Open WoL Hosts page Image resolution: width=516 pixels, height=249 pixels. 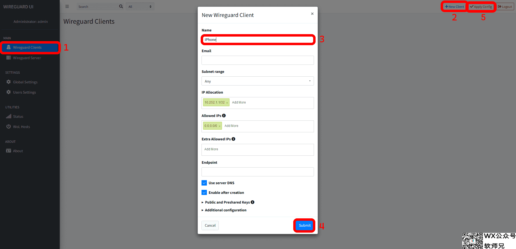[x=30, y=127]
